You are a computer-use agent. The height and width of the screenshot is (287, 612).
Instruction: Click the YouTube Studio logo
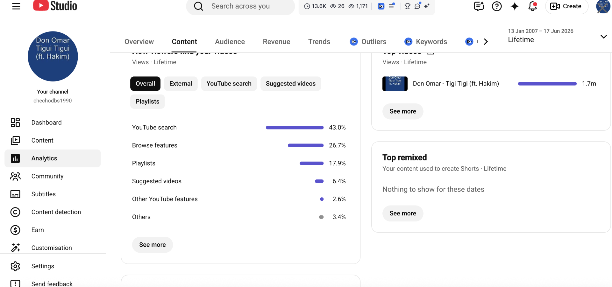(x=55, y=6)
